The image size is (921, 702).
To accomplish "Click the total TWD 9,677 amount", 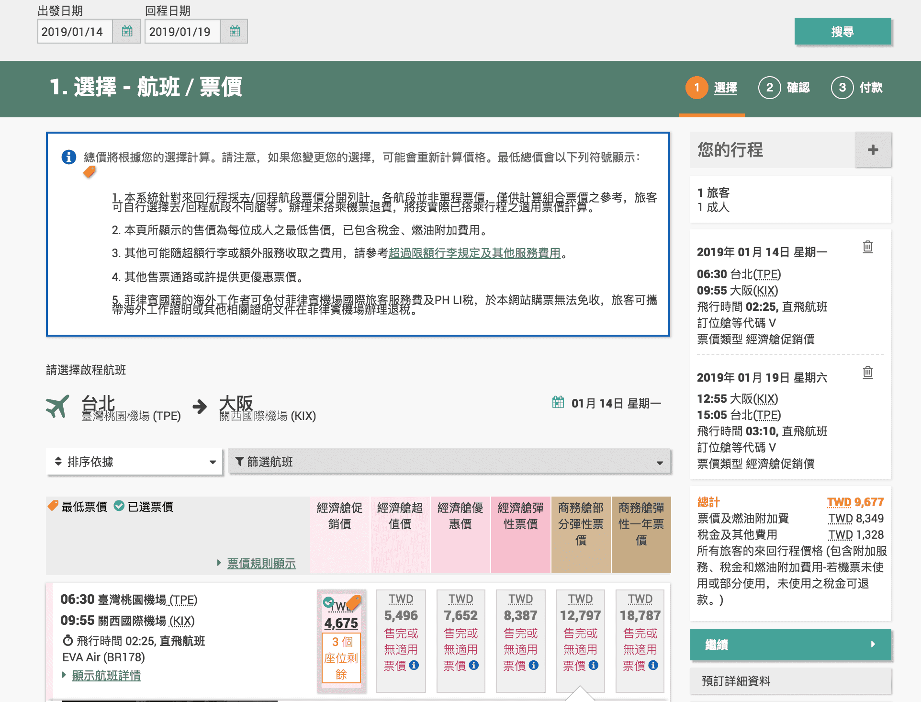I will [855, 502].
